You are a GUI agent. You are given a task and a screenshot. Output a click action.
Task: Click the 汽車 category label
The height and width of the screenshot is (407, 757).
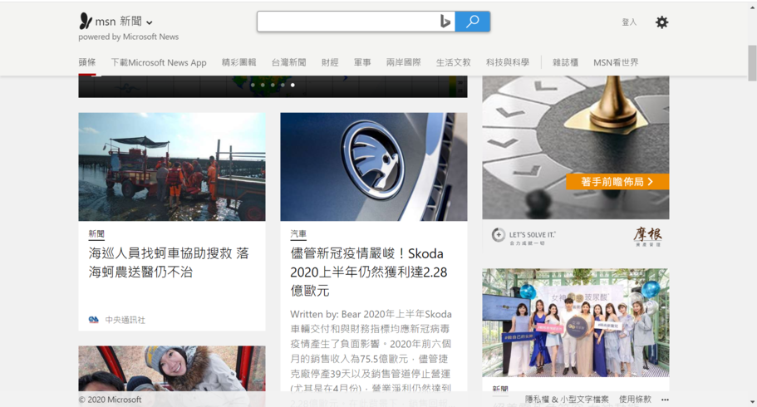click(298, 234)
